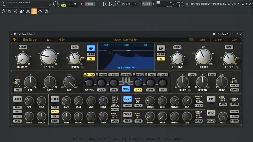Open the HP FREQ modulation destination selector
253x142 pixels.
89,75
